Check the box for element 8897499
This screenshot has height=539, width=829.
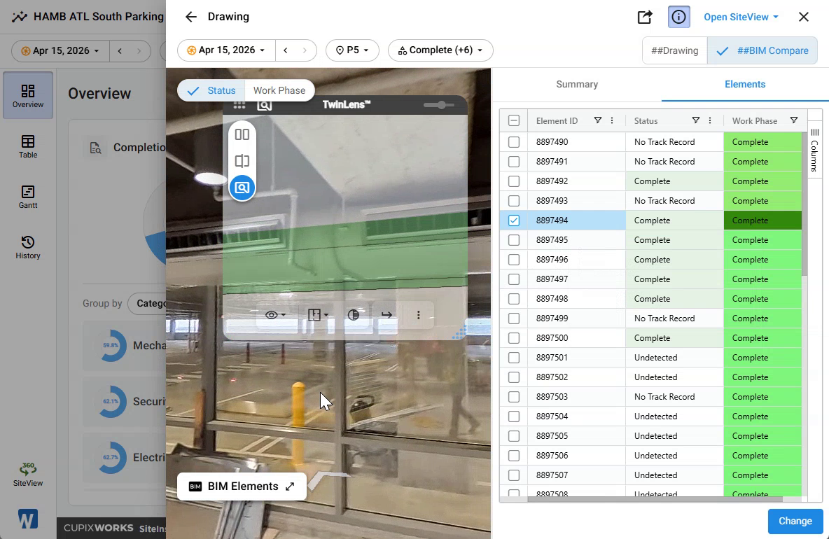pos(514,318)
